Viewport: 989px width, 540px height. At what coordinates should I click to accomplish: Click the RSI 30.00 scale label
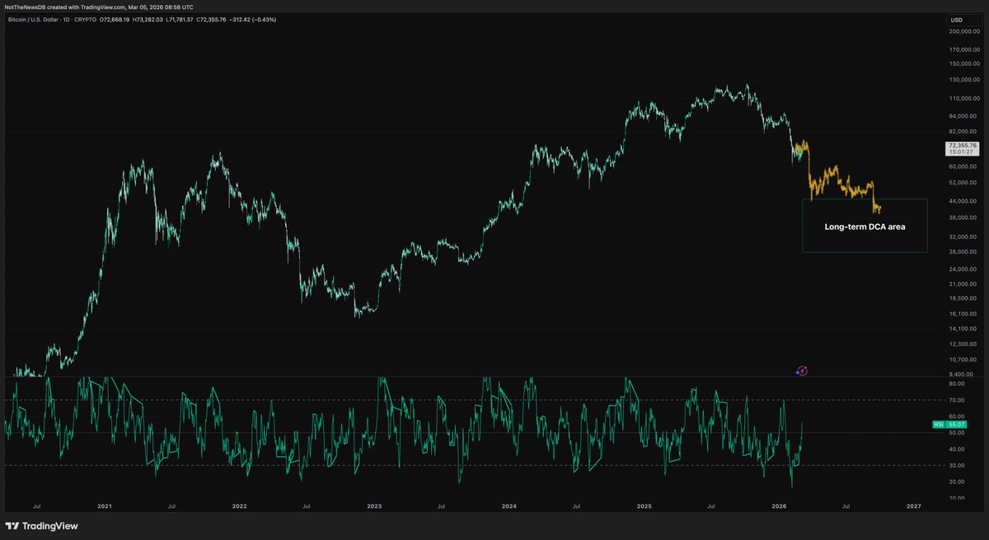pos(957,465)
